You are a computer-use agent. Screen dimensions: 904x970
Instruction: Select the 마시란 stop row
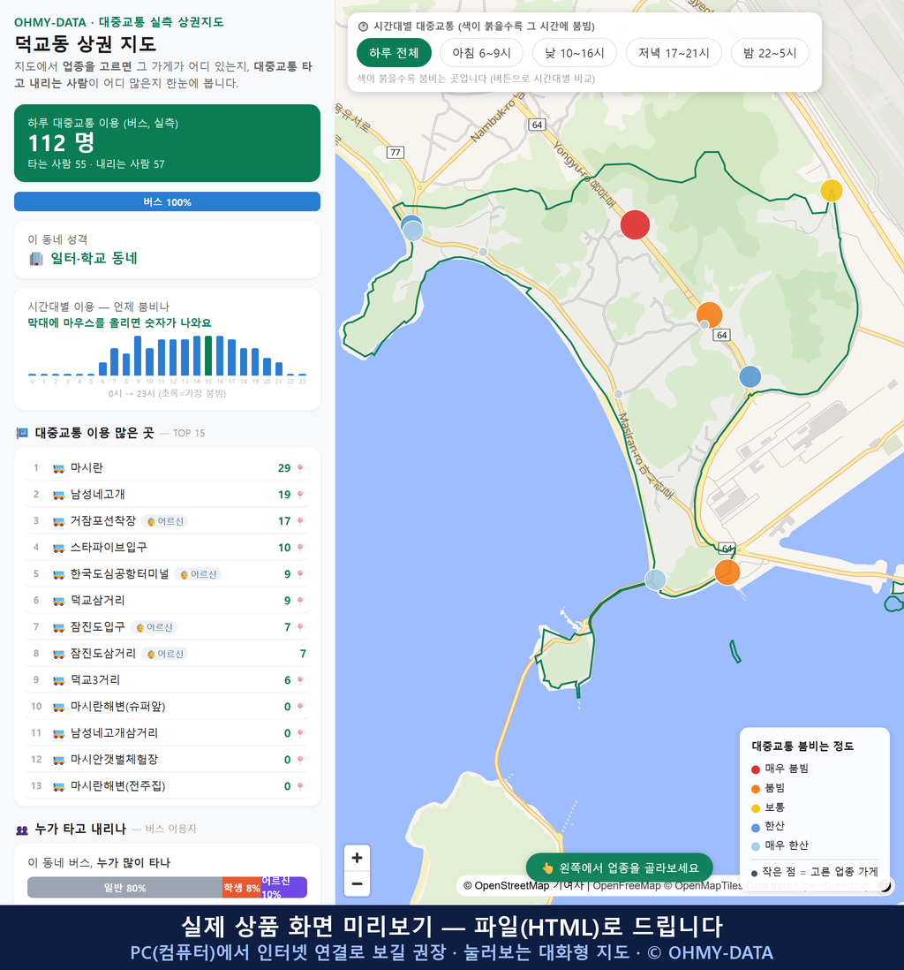coord(167,467)
